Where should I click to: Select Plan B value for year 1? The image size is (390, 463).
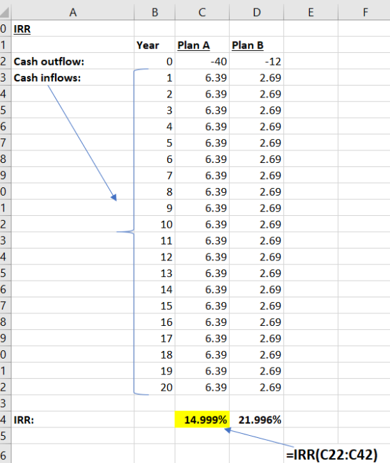point(256,78)
